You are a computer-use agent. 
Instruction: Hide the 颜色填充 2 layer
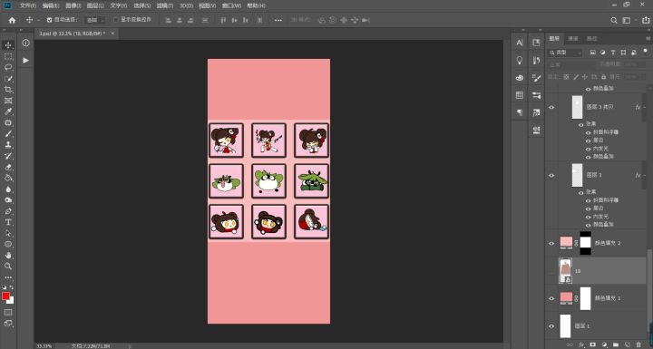click(551, 243)
